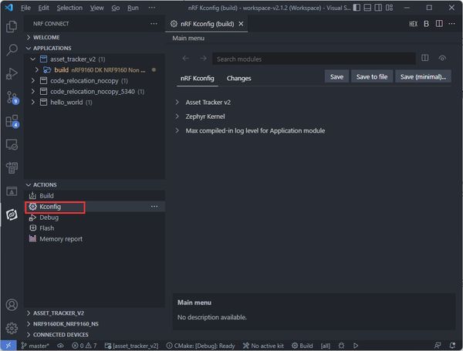This screenshot has width=463, height=351.
Task: Toggle HEX display in editor toolbar
Action: (x=413, y=24)
